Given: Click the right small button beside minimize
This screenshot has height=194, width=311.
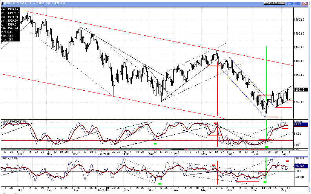Looking at the screenshot, I should [x=279, y=2].
